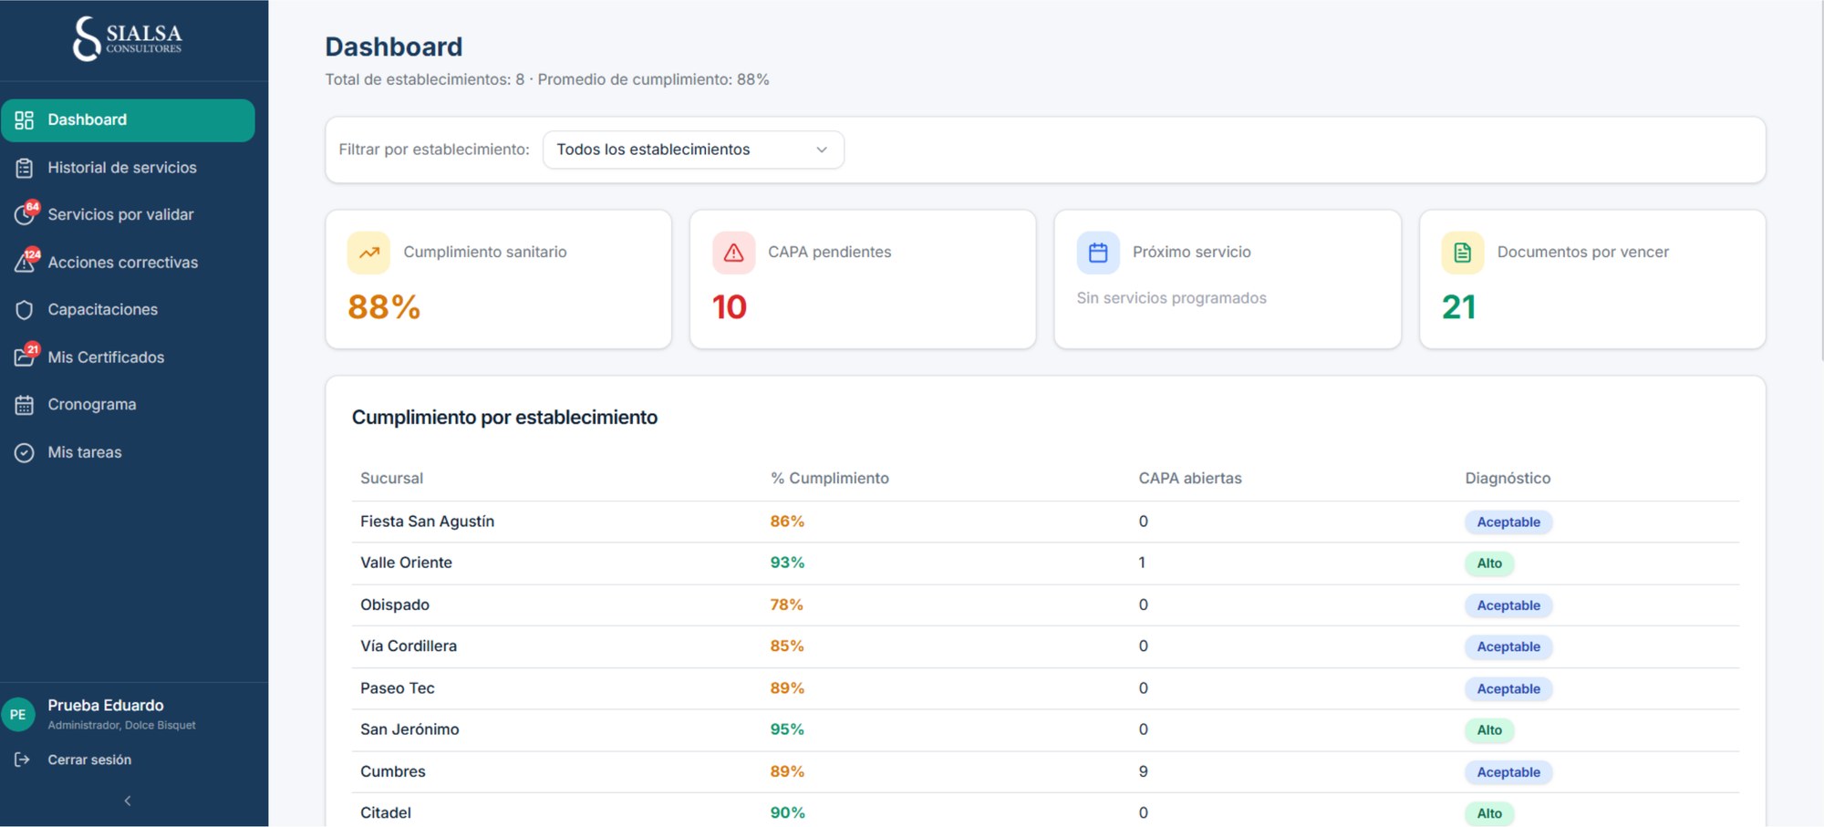Image resolution: width=1824 pixels, height=827 pixels.
Task: Open Acciones correctivas section
Action: tap(128, 263)
